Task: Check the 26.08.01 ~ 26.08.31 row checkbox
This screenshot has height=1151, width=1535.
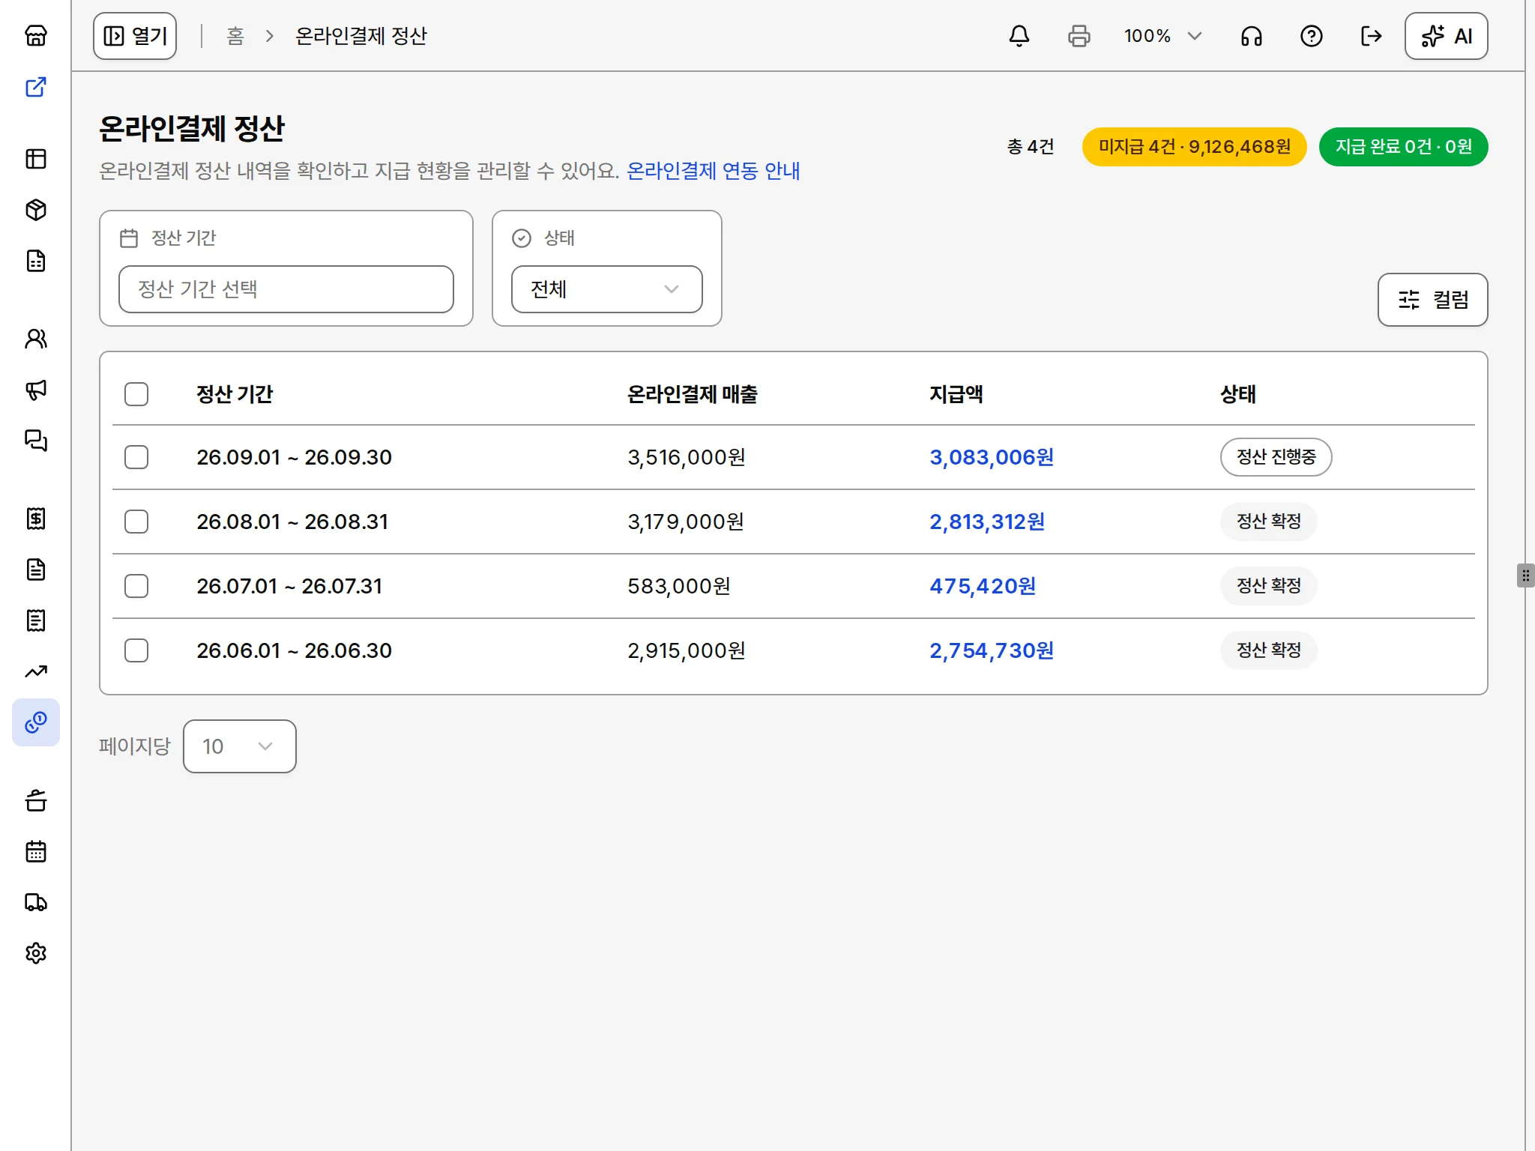Action: [x=136, y=522]
